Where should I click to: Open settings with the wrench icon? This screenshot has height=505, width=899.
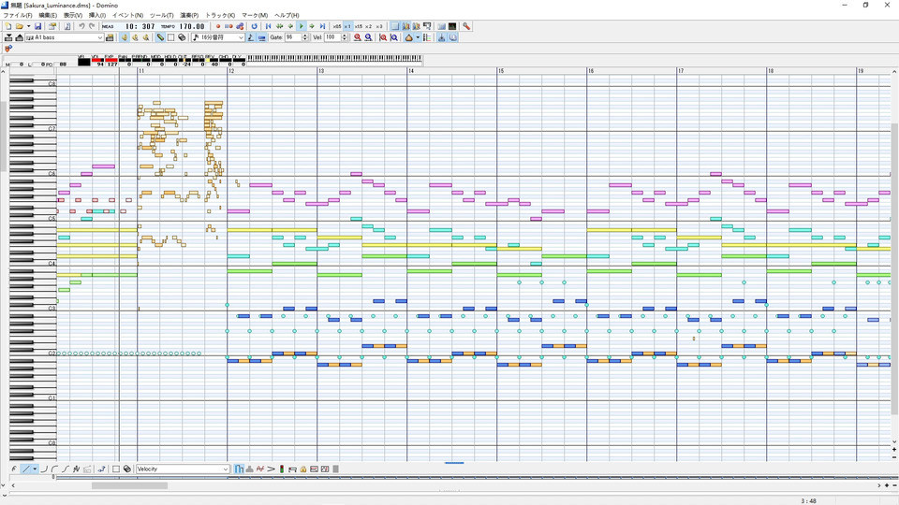tap(466, 26)
